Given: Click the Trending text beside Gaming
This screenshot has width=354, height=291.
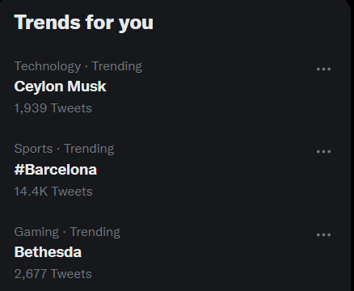Looking at the screenshot, I should coord(95,232).
